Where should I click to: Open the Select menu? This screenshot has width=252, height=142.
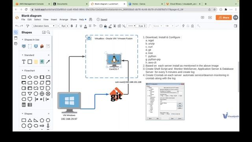pyautogui.click(x=37, y=19)
